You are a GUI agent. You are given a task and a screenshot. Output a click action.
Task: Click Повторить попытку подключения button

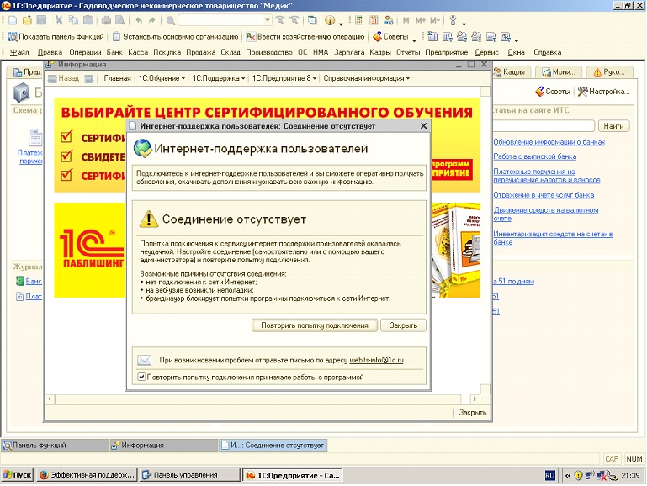coord(315,325)
